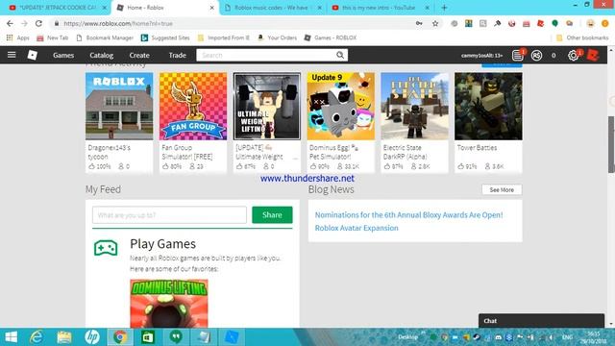Open the Your Orders bookmark

tap(278, 37)
